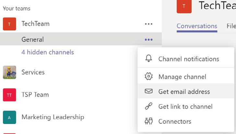This screenshot has height=134, width=236.
Task: Open the TSP Team entry
Action: [x=35, y=95]
